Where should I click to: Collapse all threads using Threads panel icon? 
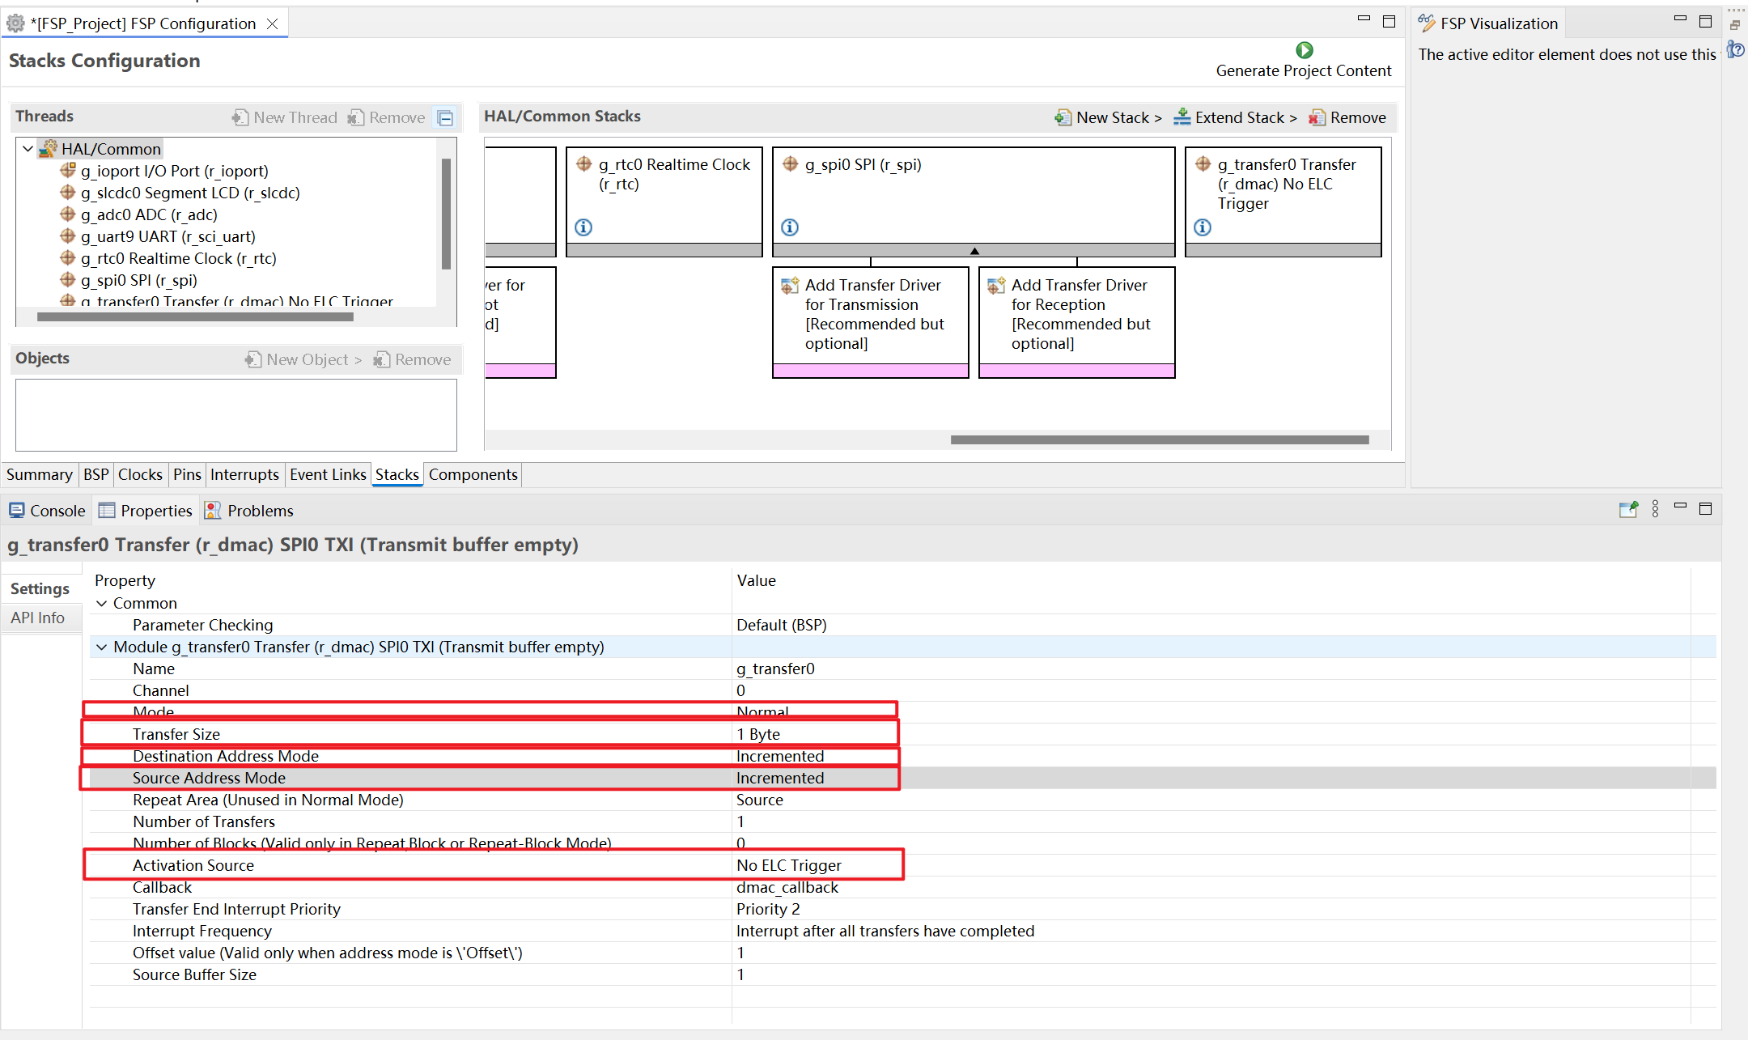point(445,118)
